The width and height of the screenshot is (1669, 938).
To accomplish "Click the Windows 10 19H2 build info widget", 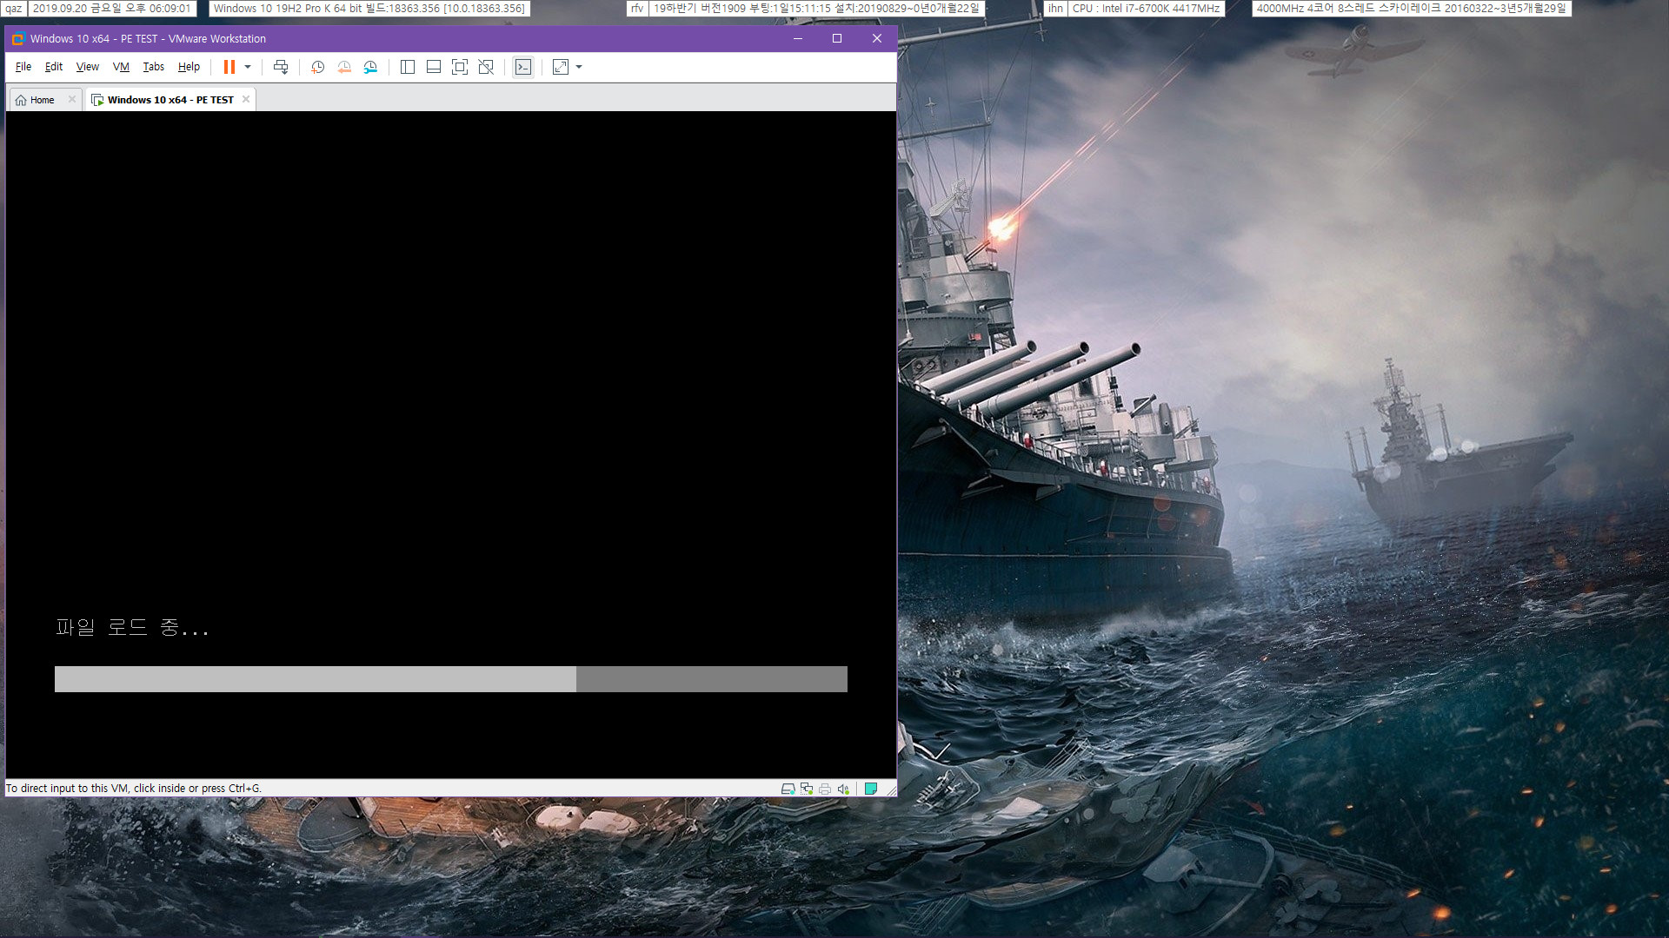I will pos(369,9).
